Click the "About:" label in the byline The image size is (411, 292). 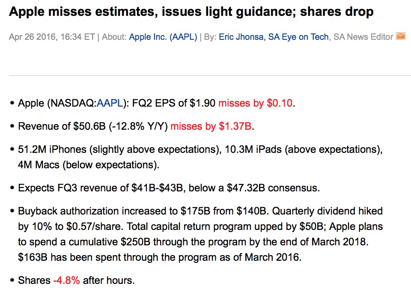pos(115,37)
